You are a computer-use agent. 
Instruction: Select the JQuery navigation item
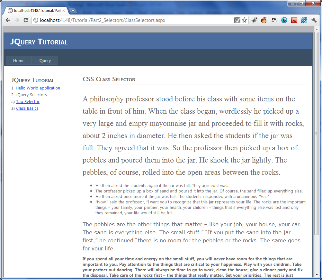[44, 61]
